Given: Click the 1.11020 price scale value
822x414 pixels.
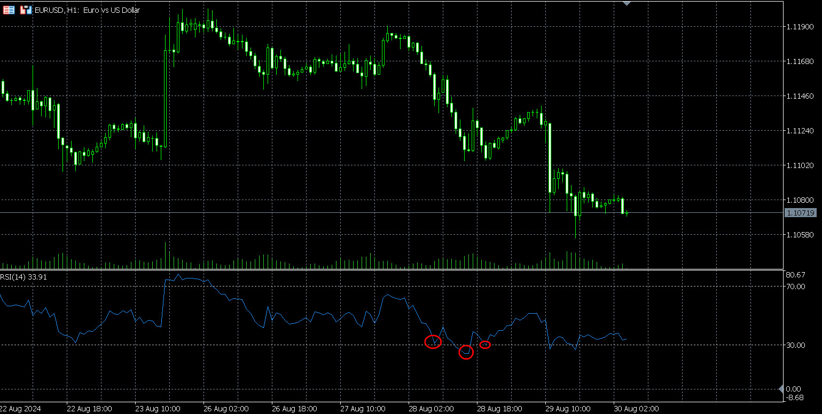Looking at the screenshot, I should [800, 165].
